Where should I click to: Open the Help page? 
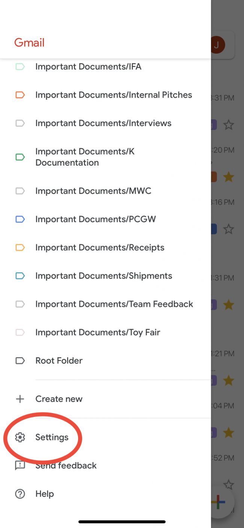pos(45,494)
